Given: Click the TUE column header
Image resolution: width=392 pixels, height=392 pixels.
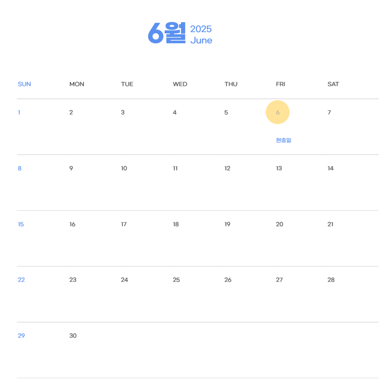Looking at the screenshot, I should coord(127,84).
